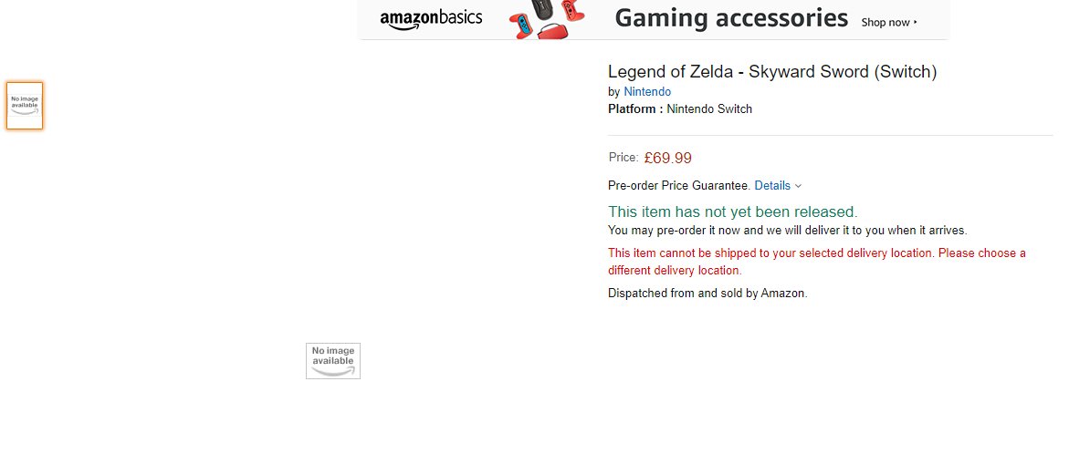This screenshot has height=454, width=1069.
Task: Click the grey Price: label
Action: 624,158
